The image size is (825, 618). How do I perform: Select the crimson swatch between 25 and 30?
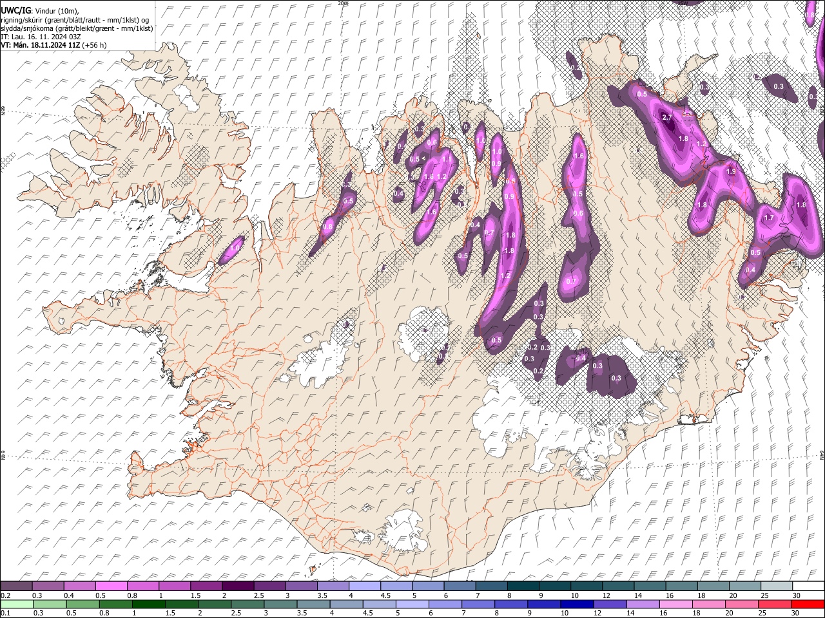pos(775,604)
